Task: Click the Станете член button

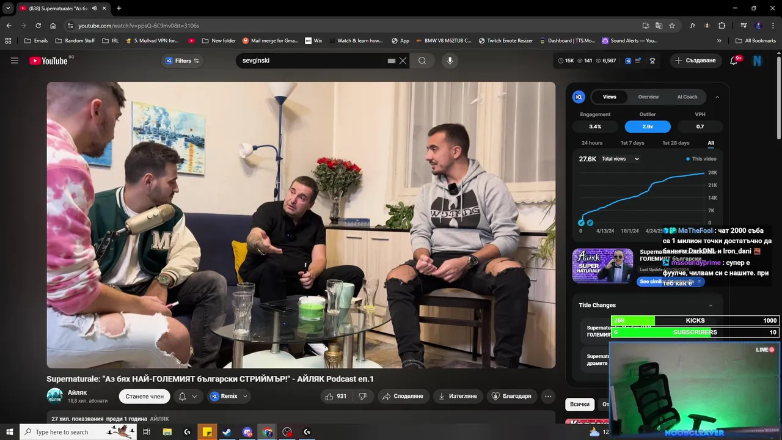Action: [145, 396]
